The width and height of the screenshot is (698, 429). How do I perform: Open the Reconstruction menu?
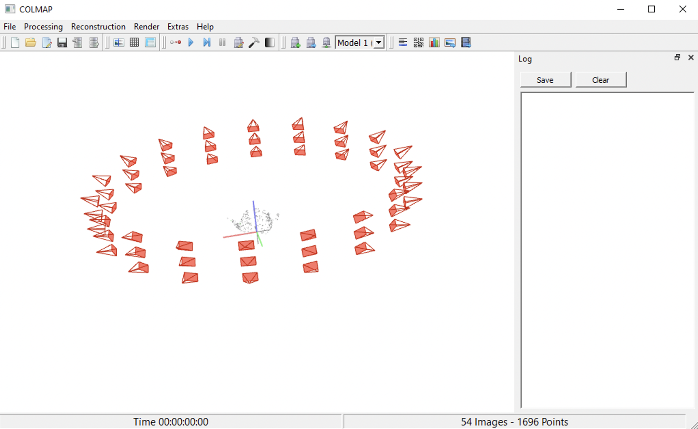(x=98, y=27)
